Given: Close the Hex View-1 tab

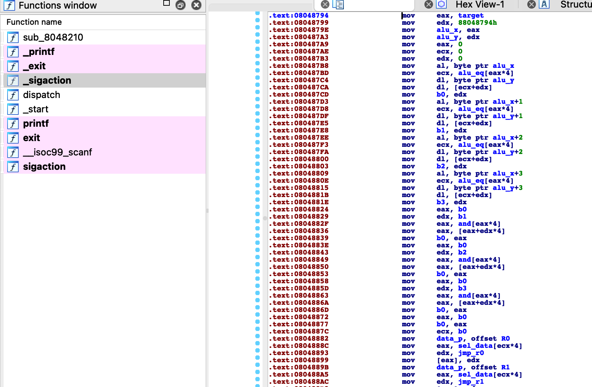Looking at the screenshot, I should click(428, 4).
